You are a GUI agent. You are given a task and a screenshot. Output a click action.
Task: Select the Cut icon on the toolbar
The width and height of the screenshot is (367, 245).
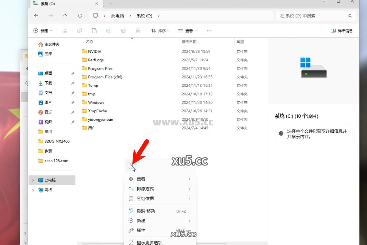pyautogui.click(x=65, y=31)
